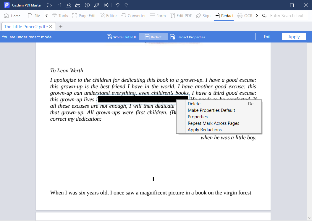
Task: Choose Repeat Mark Across Pages
Action: click(219, 123)
